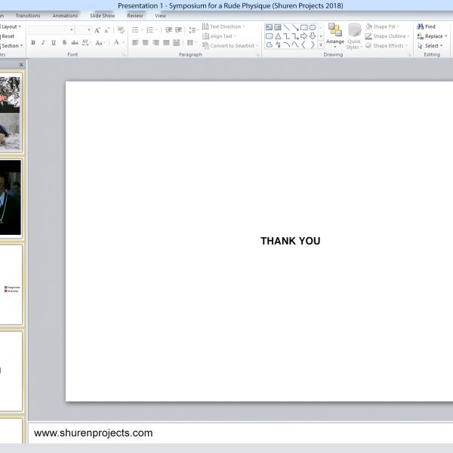Click the Reset slide button
Screen dimensions: 453x453
click(x=8, y=36)
